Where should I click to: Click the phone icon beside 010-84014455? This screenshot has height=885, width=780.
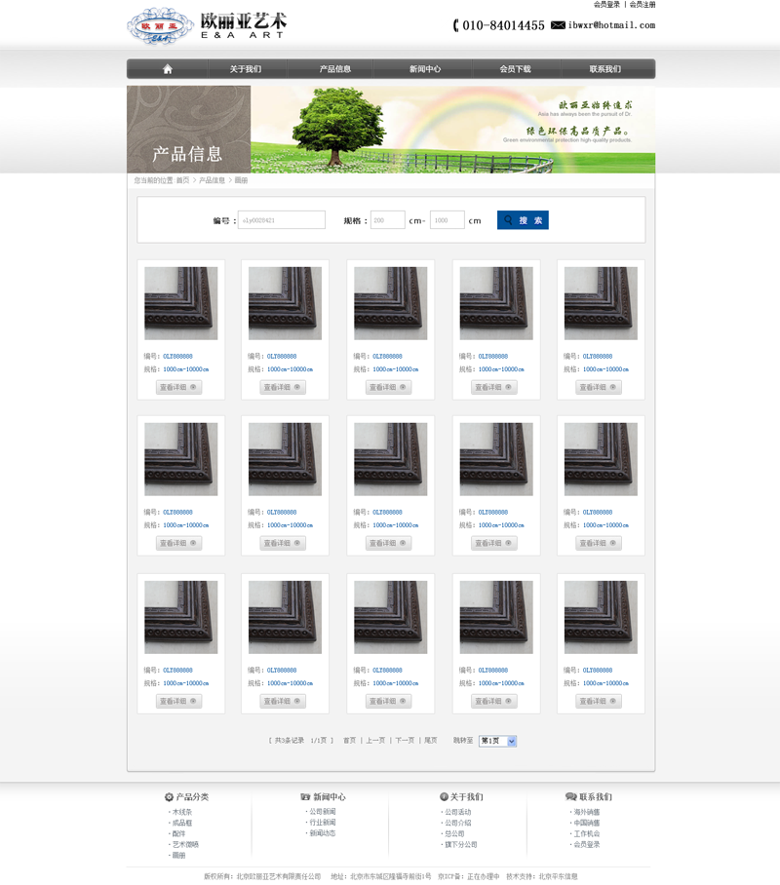455,25
